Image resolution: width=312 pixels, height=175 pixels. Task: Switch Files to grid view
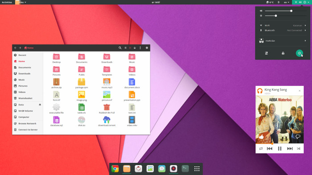(130, 48)
